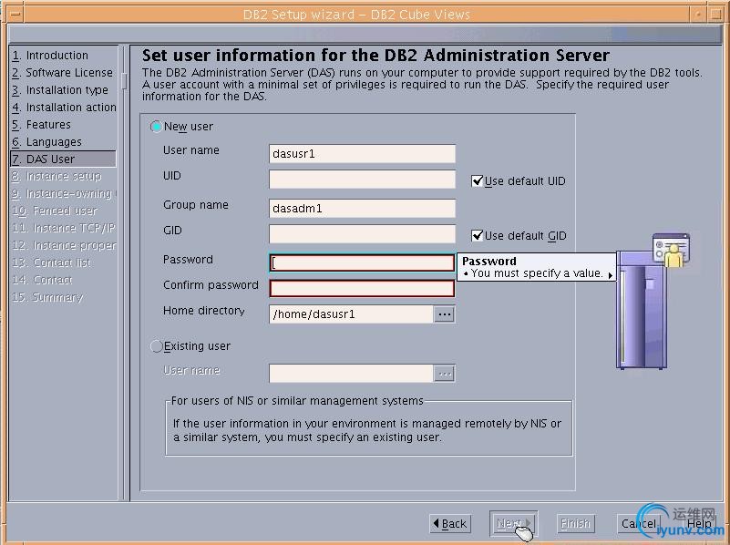The height and width of the screenshot is (545, 730).
Task: Open existing user browse ellipsis button
Action: point(444,374)
